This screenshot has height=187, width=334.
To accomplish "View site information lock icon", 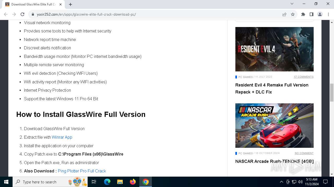I will click(x=33, y=14).
